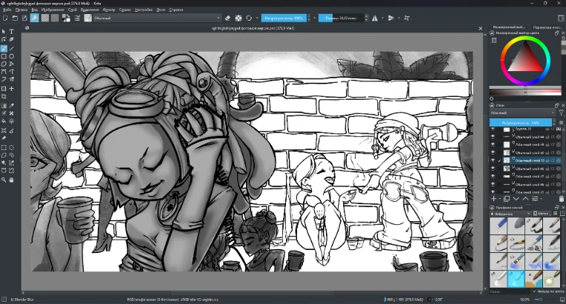Adjust the toolbar brush opacity slider
The image size is (566, 304).
(284, 18)
